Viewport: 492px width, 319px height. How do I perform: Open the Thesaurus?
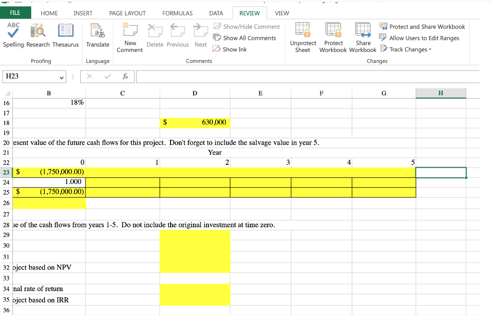tap(65, 35)
